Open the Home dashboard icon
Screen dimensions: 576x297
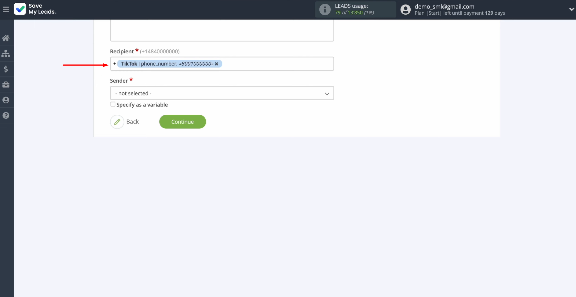click(6, 38)
